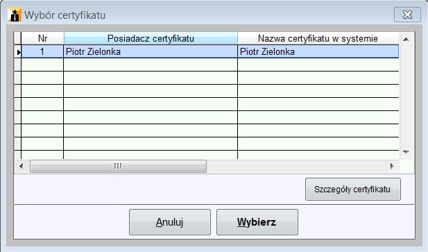
Task: Open Szczegóły certyfikatu details
Action: pyautogui.click(x=353, y=190)
